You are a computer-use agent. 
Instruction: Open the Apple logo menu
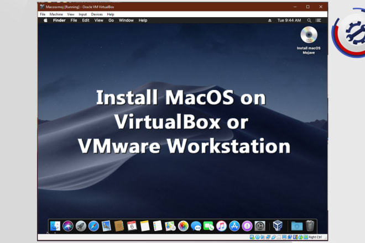point(45,20)
